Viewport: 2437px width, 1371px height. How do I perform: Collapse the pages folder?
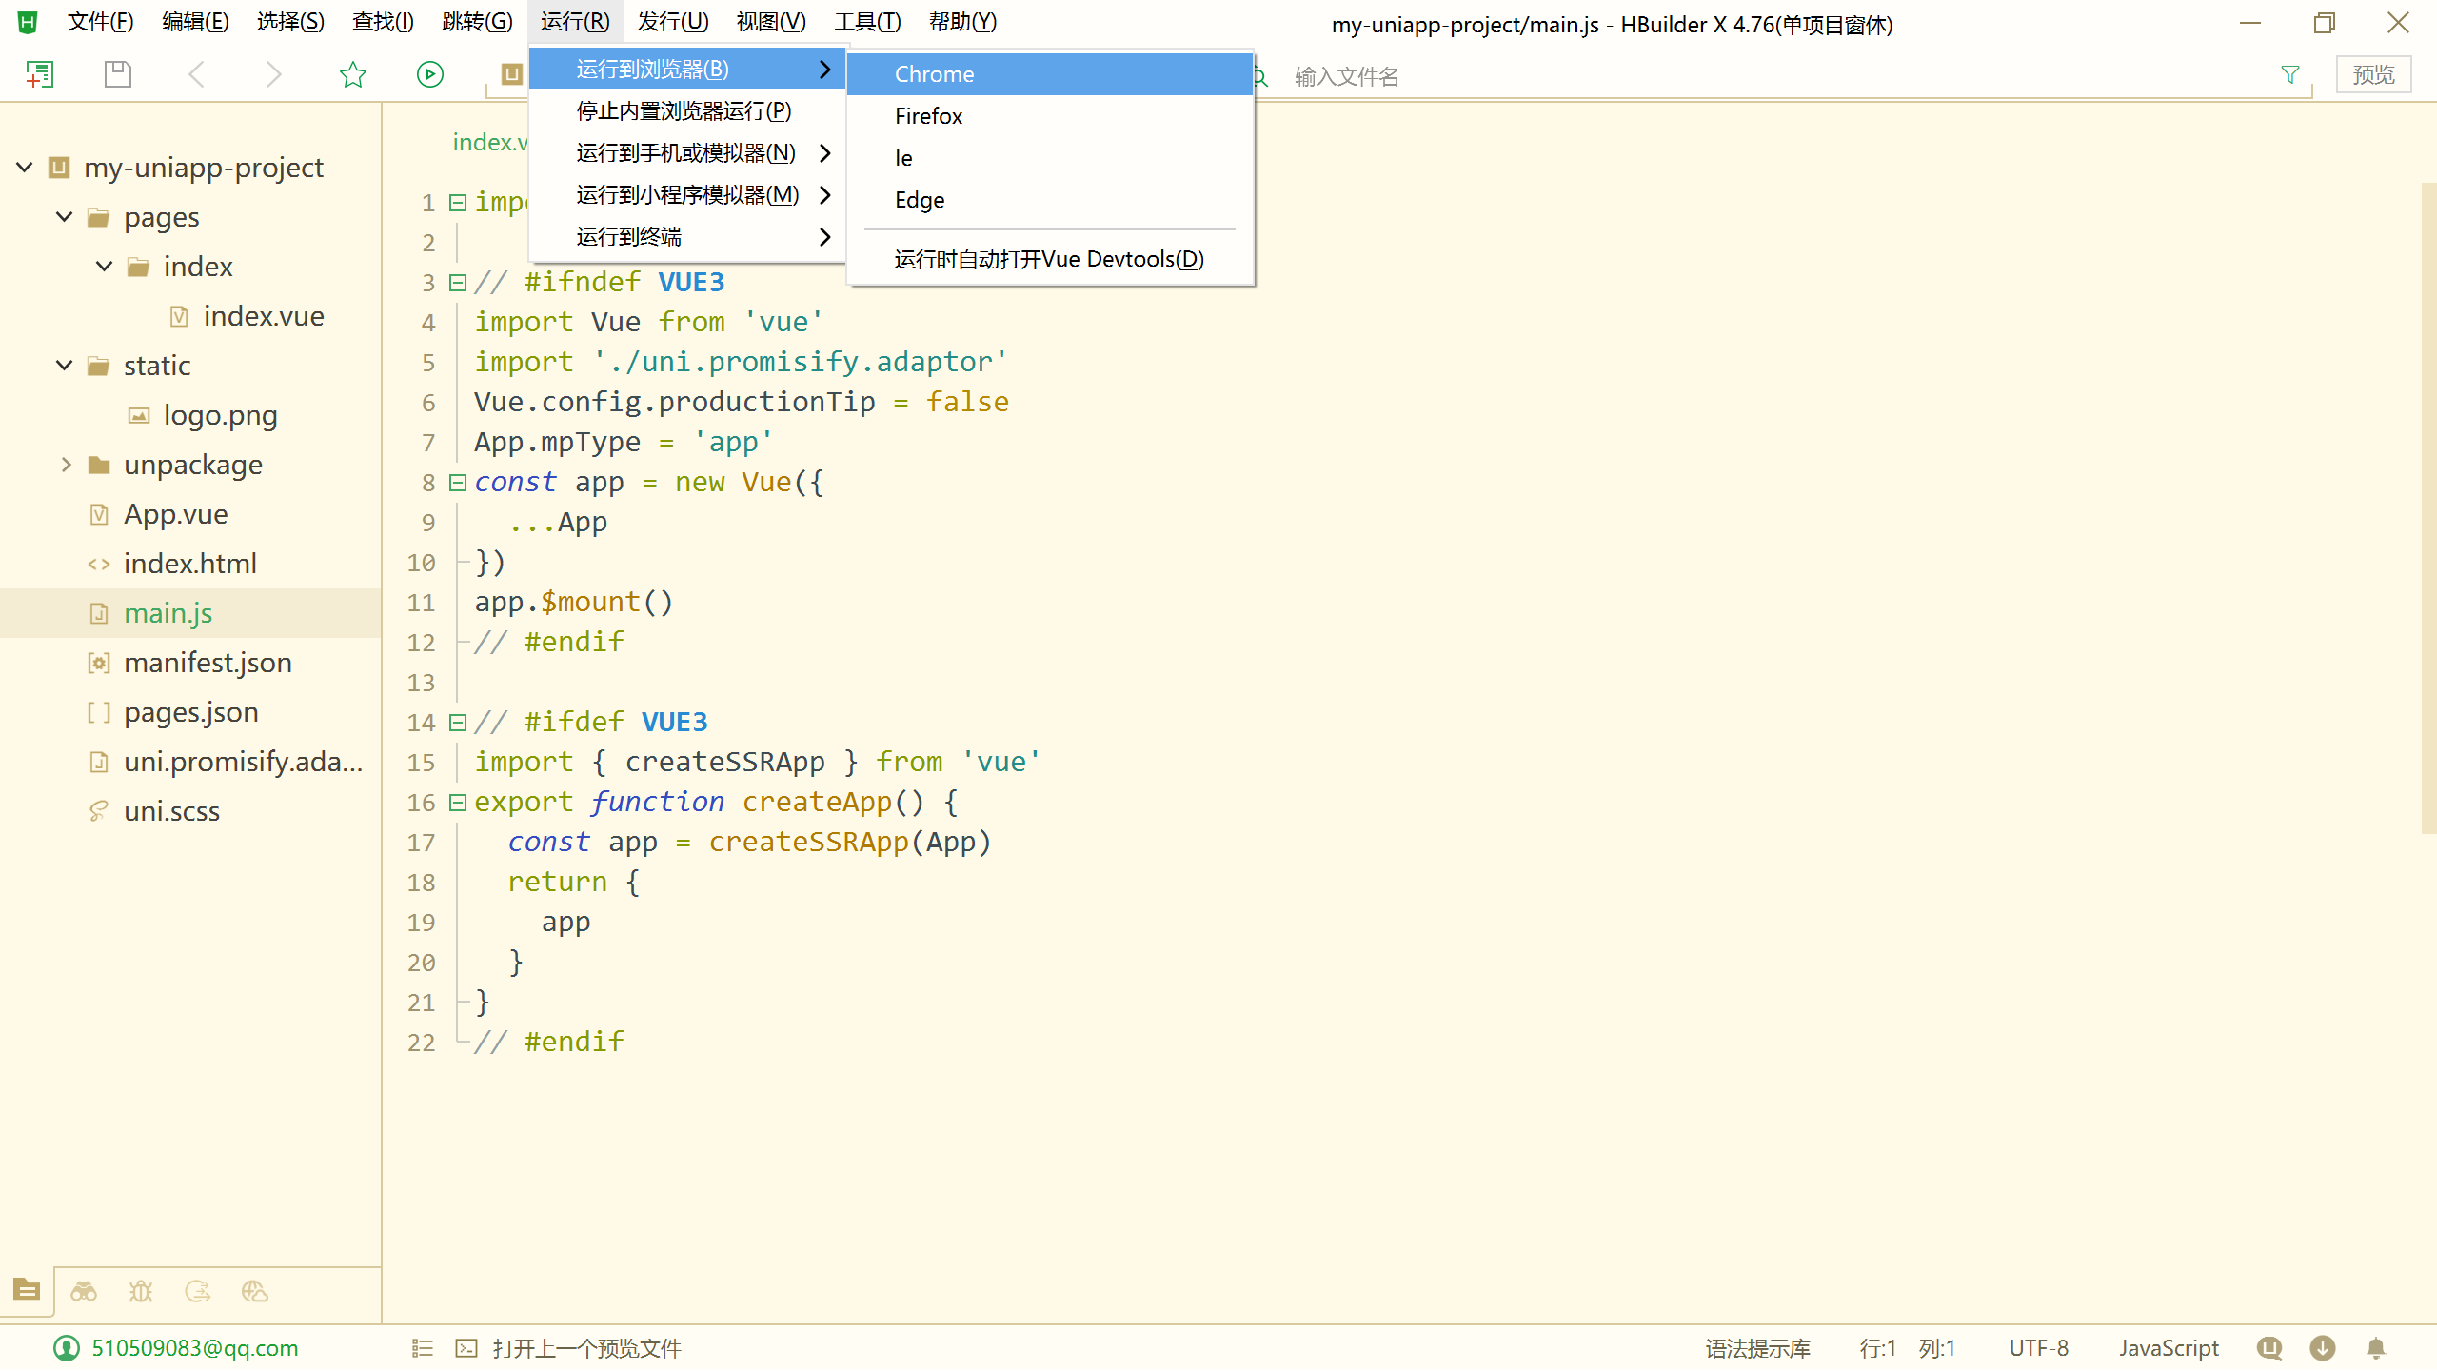pos(65,217)
